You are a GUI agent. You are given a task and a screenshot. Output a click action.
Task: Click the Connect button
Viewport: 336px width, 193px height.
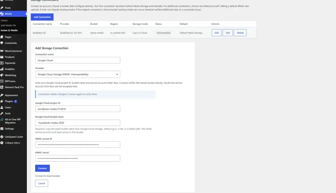point(42,168)
